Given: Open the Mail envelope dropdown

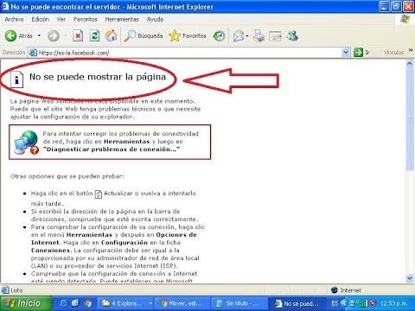Looking at the screenshot, I should (x=240, y=36).
